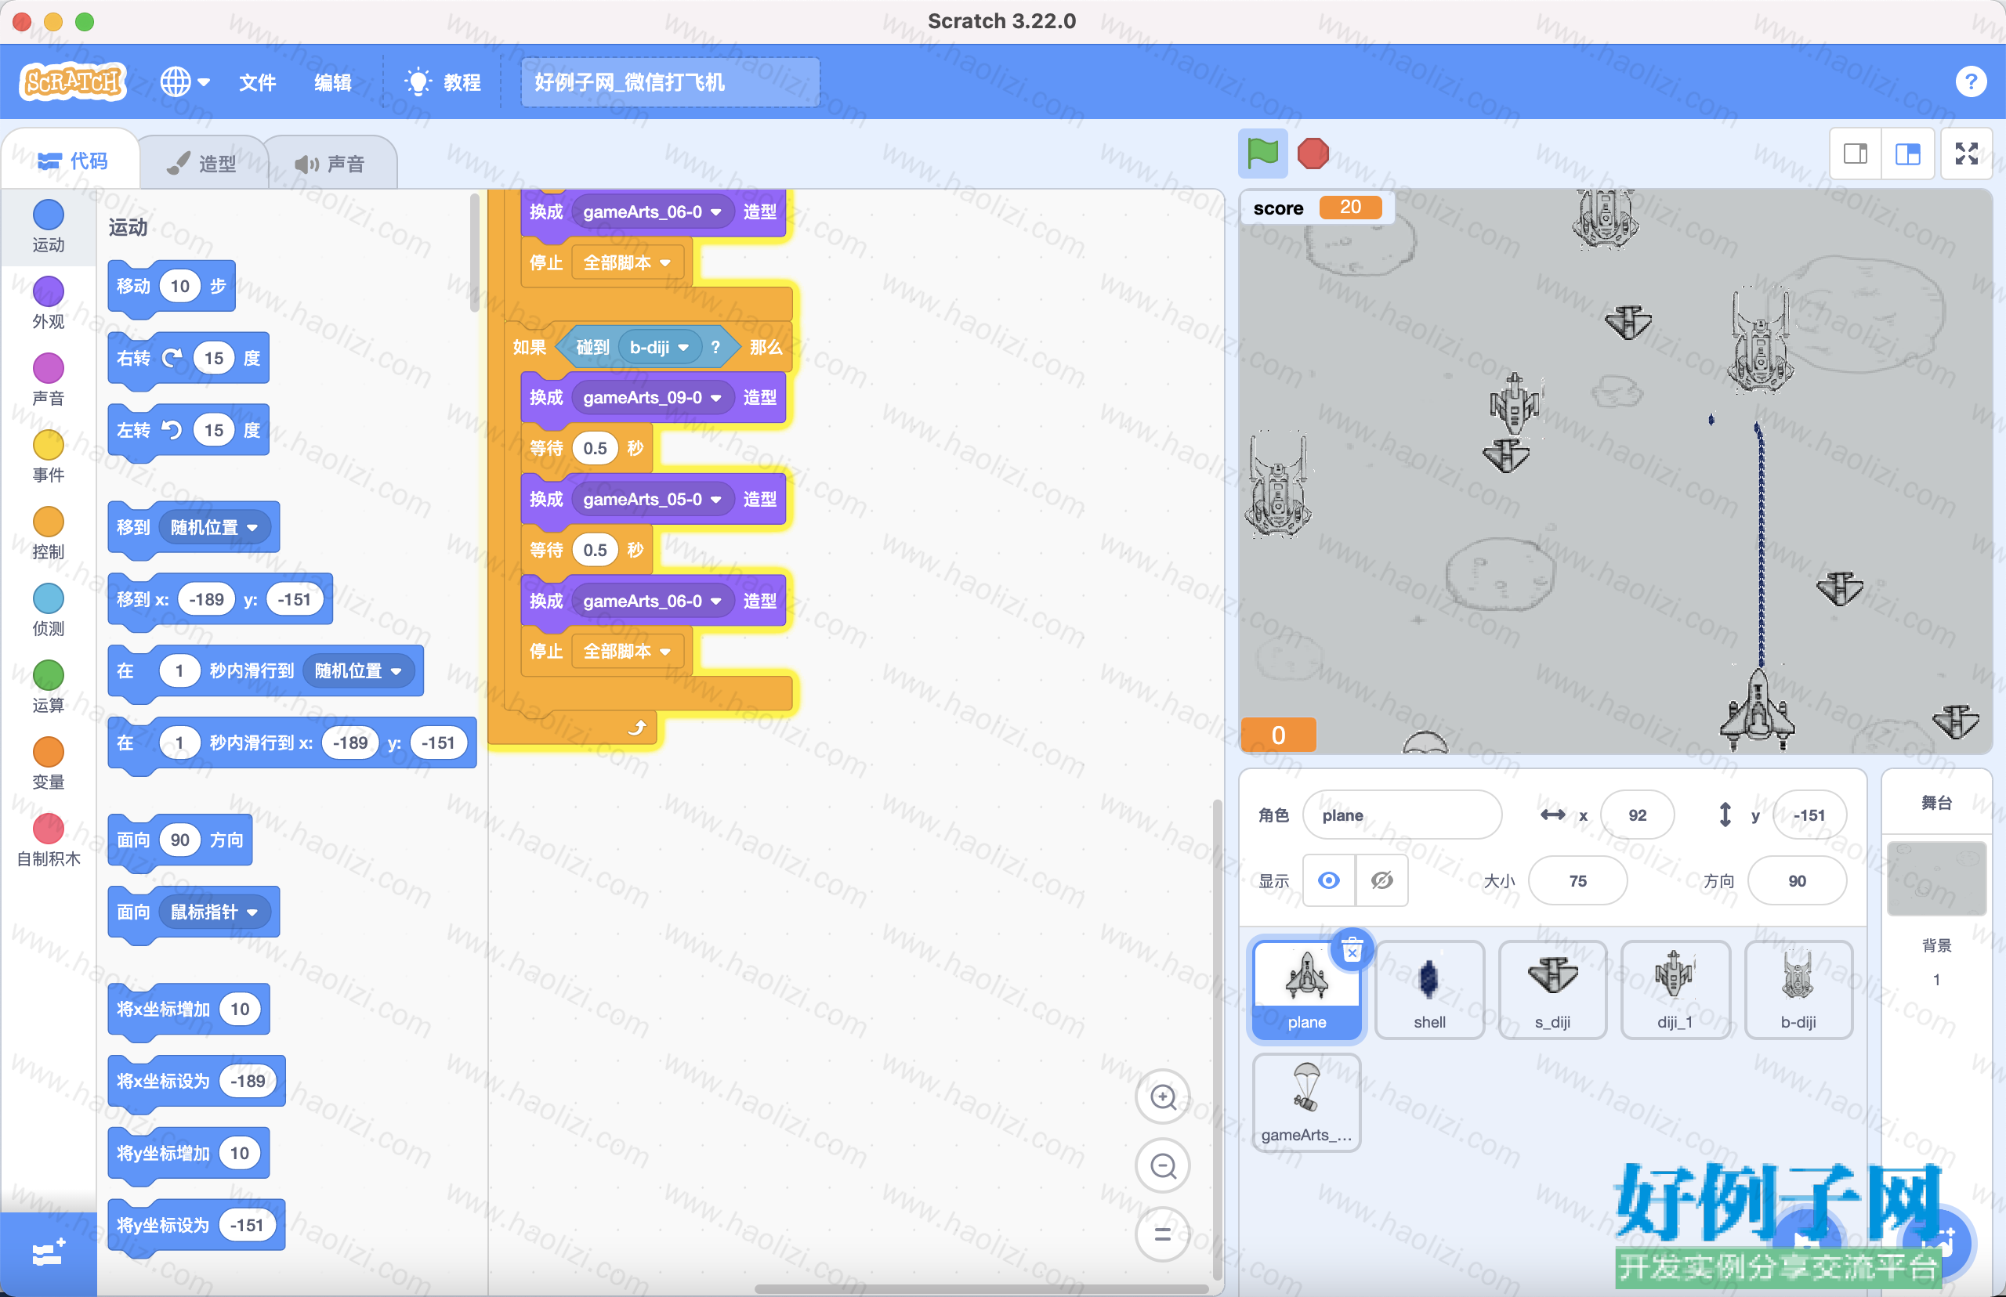Open the add extension button
2006x1297 pixels.
point(48,1254)
